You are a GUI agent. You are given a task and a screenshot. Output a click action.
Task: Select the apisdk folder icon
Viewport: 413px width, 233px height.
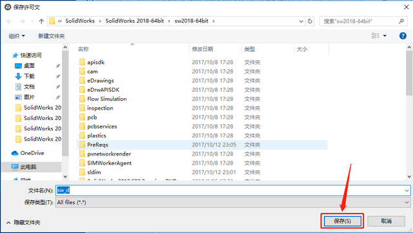pyautogui.click(x=82, y=62)
